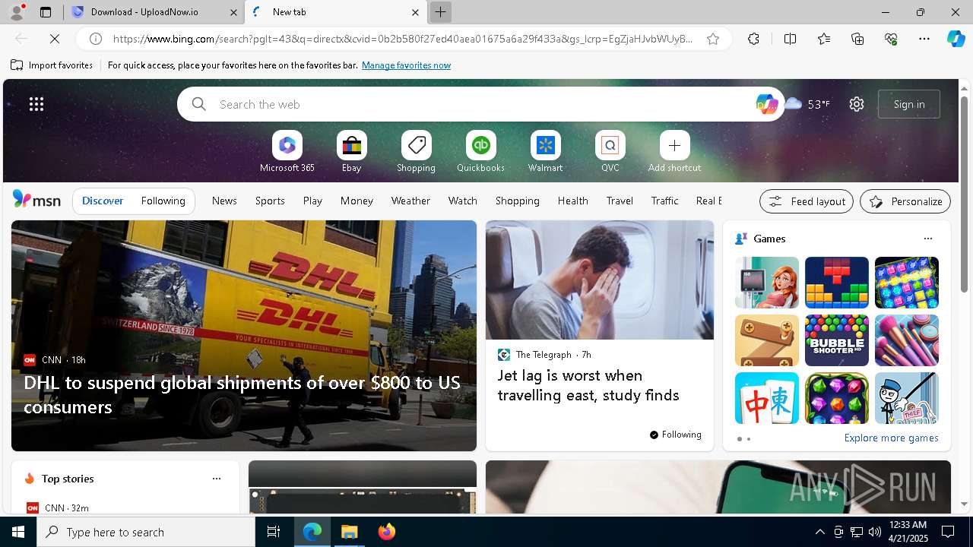Click the Sign in button
Screen dimensions: 973x547
909,104
